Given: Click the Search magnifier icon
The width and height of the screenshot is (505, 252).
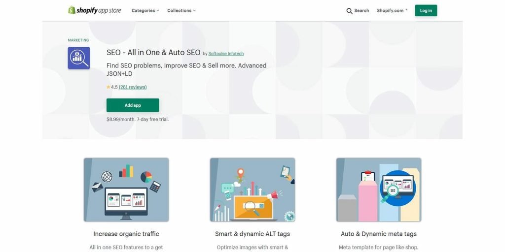Looking at the screenshot, I should coord(350,11).
